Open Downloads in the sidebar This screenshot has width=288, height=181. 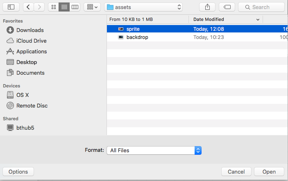point(30,30)
